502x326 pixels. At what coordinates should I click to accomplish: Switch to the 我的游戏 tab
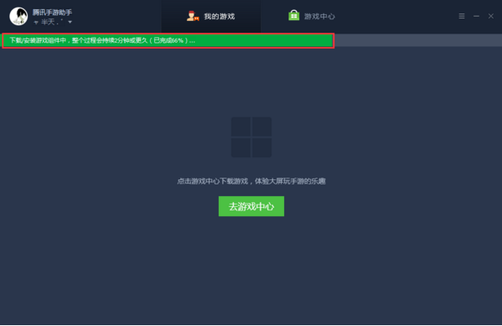[x=210, y=16]
